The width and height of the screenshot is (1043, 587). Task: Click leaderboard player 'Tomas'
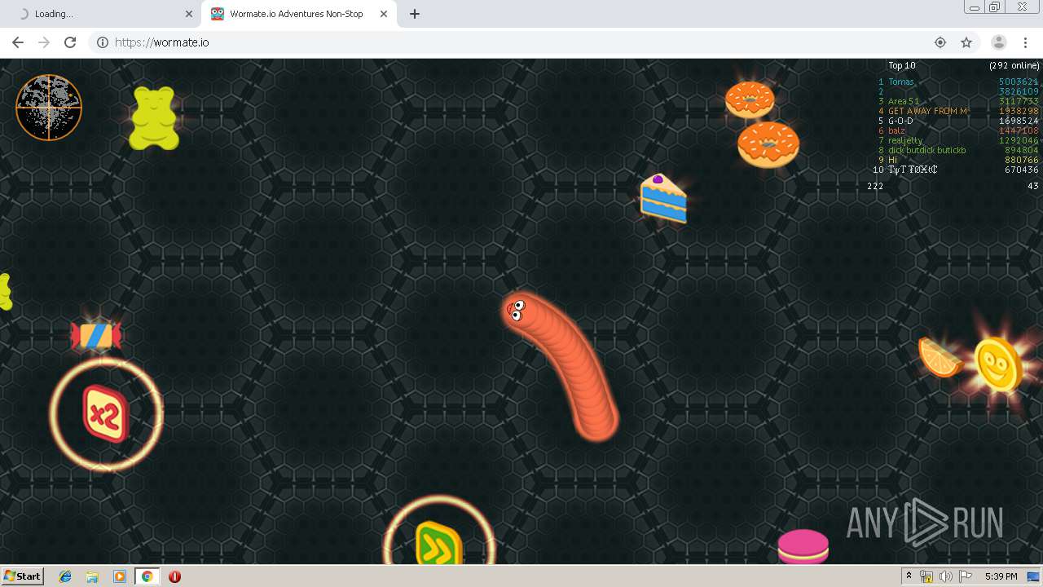pyautogui.click(x=901, y=82)
